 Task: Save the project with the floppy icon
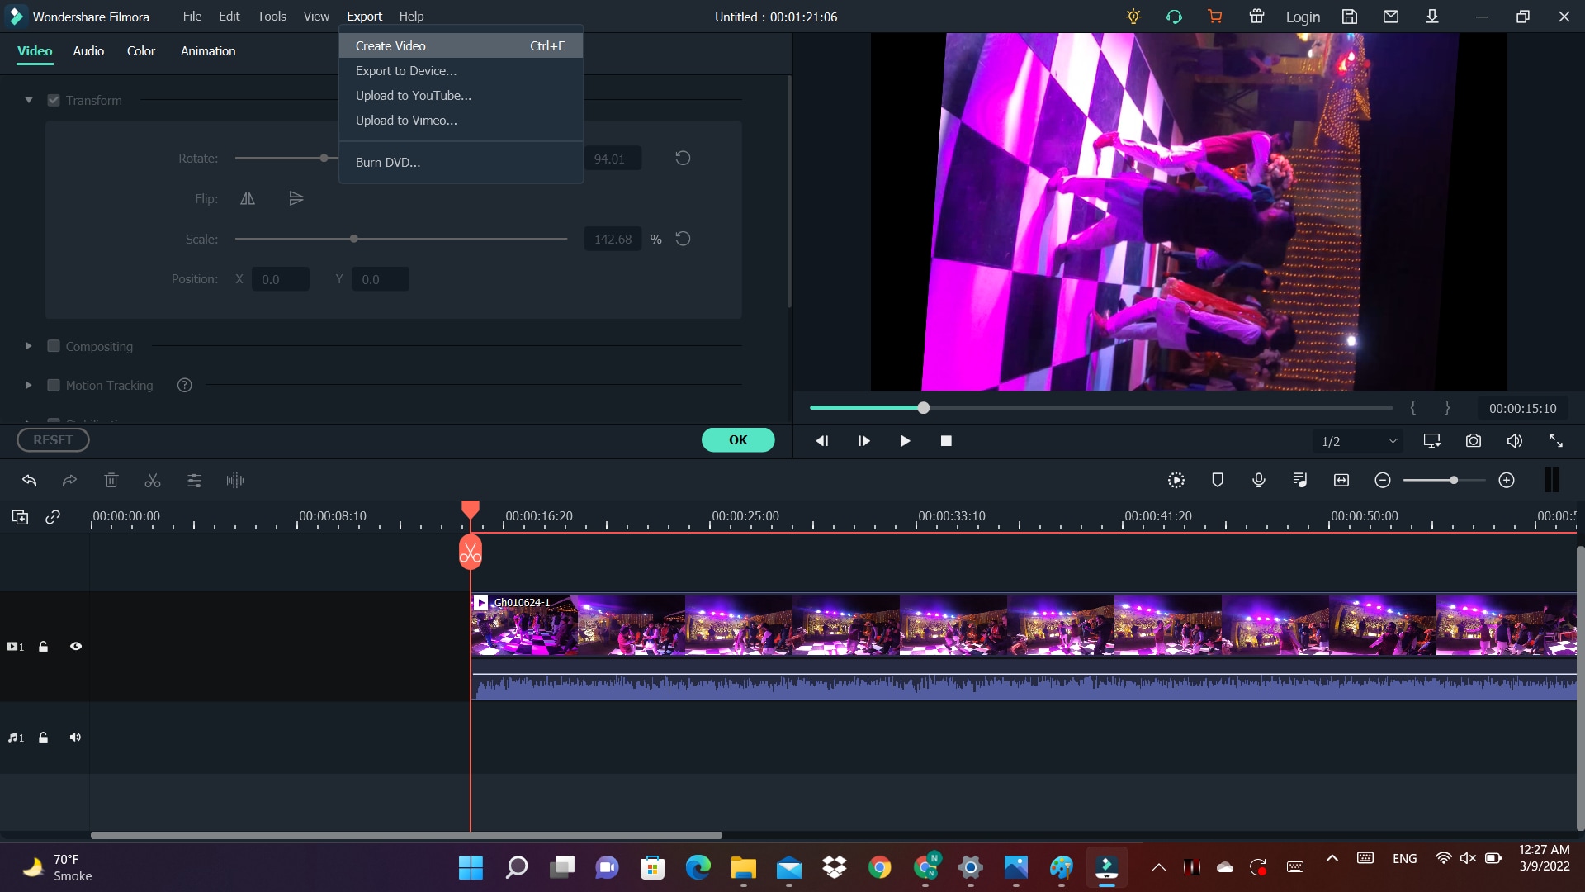1350,17
